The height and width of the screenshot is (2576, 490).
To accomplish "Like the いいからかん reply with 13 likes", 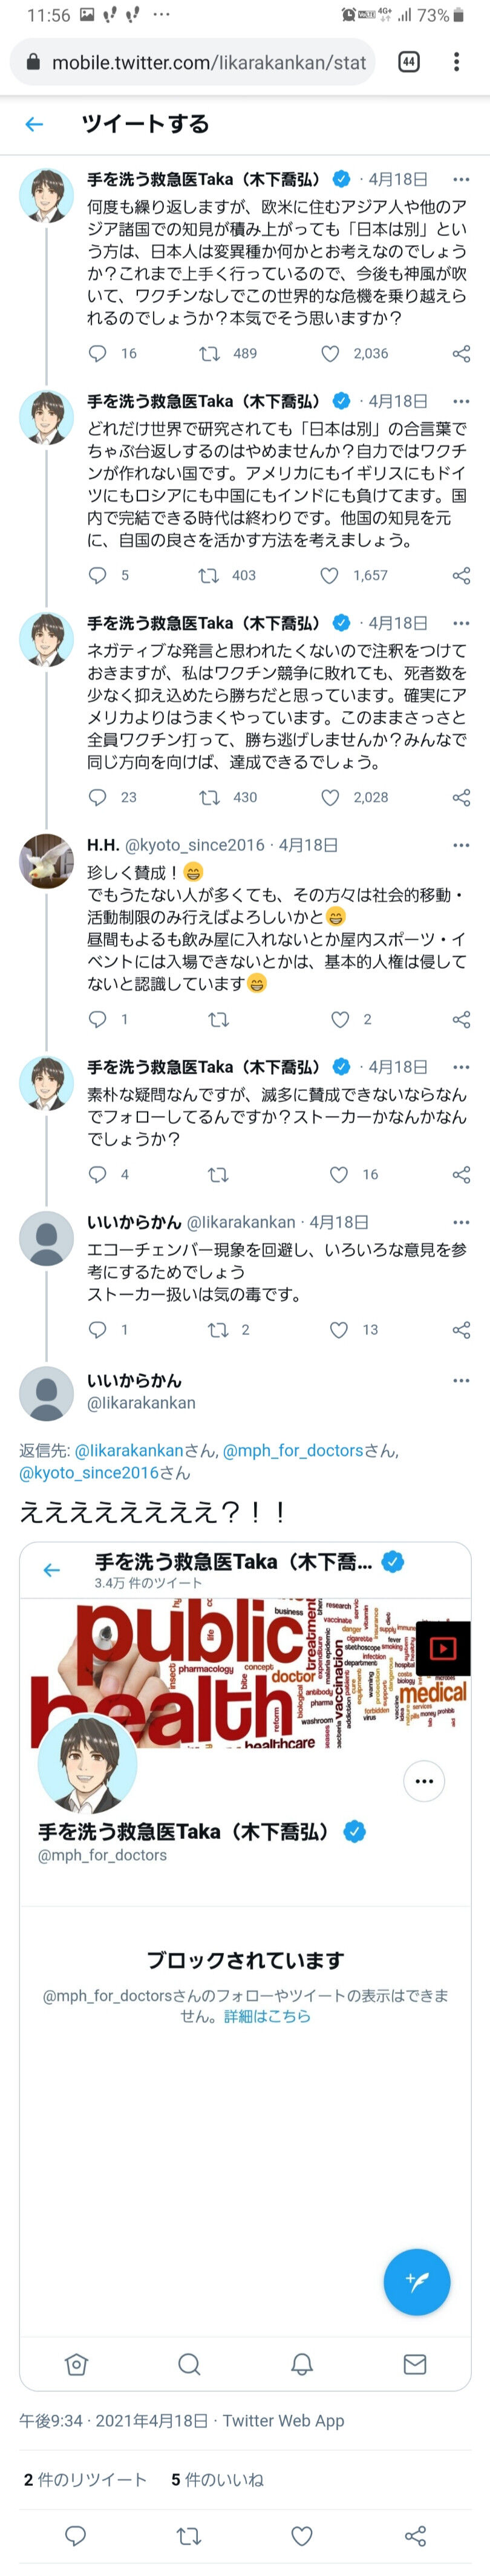I will point(339,1330).
